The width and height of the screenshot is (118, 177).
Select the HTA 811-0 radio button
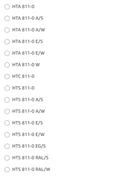click(7, 7)
